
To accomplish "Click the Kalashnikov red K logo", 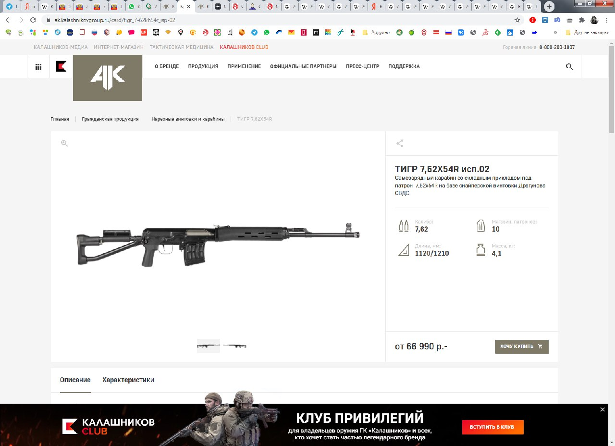I will 61,67.
